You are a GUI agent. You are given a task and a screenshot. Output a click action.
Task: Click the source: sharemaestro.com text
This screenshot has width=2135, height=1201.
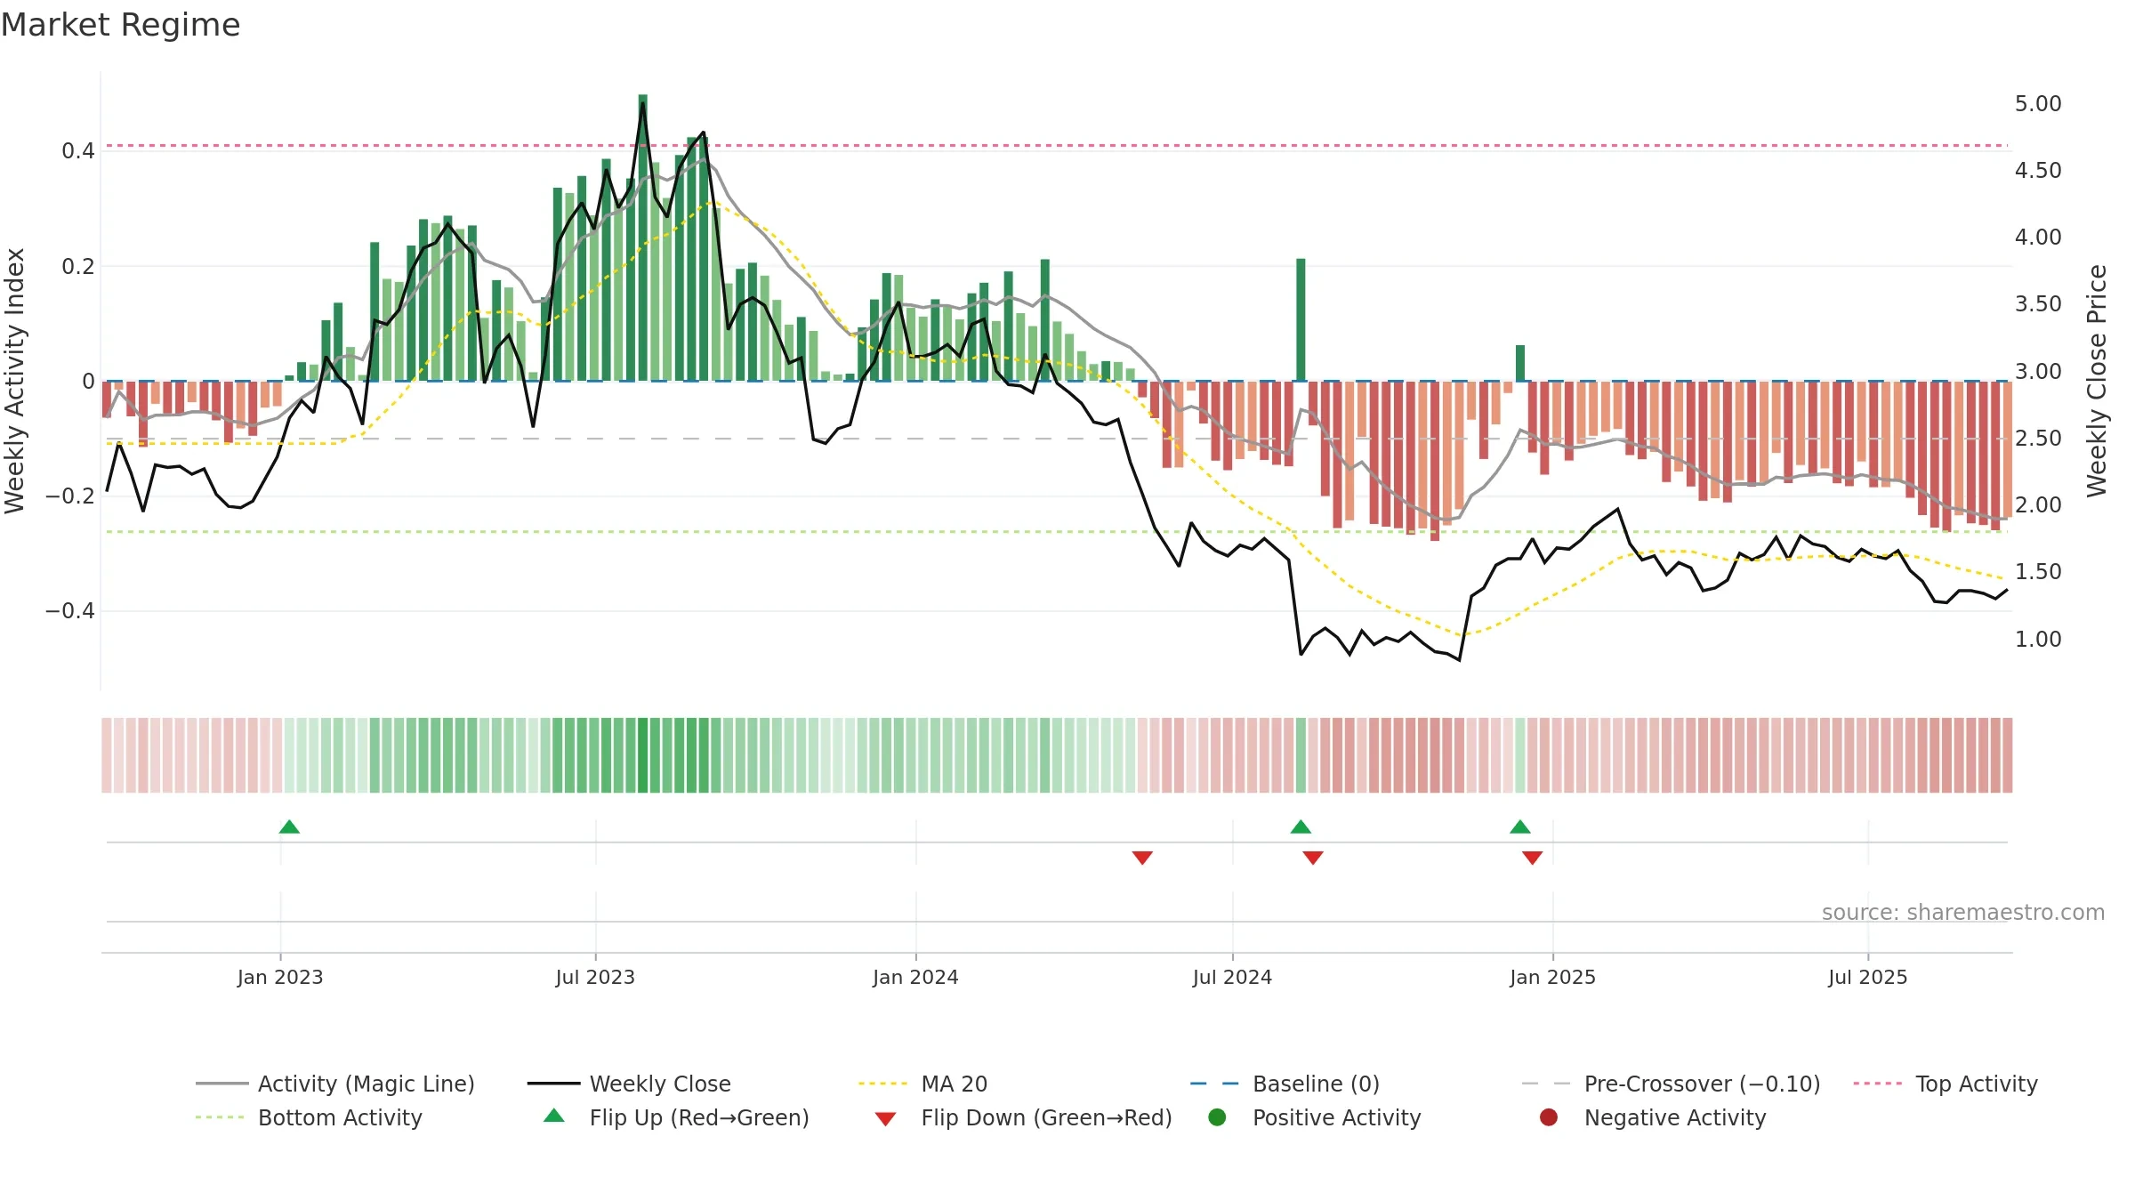(1963, 912)
